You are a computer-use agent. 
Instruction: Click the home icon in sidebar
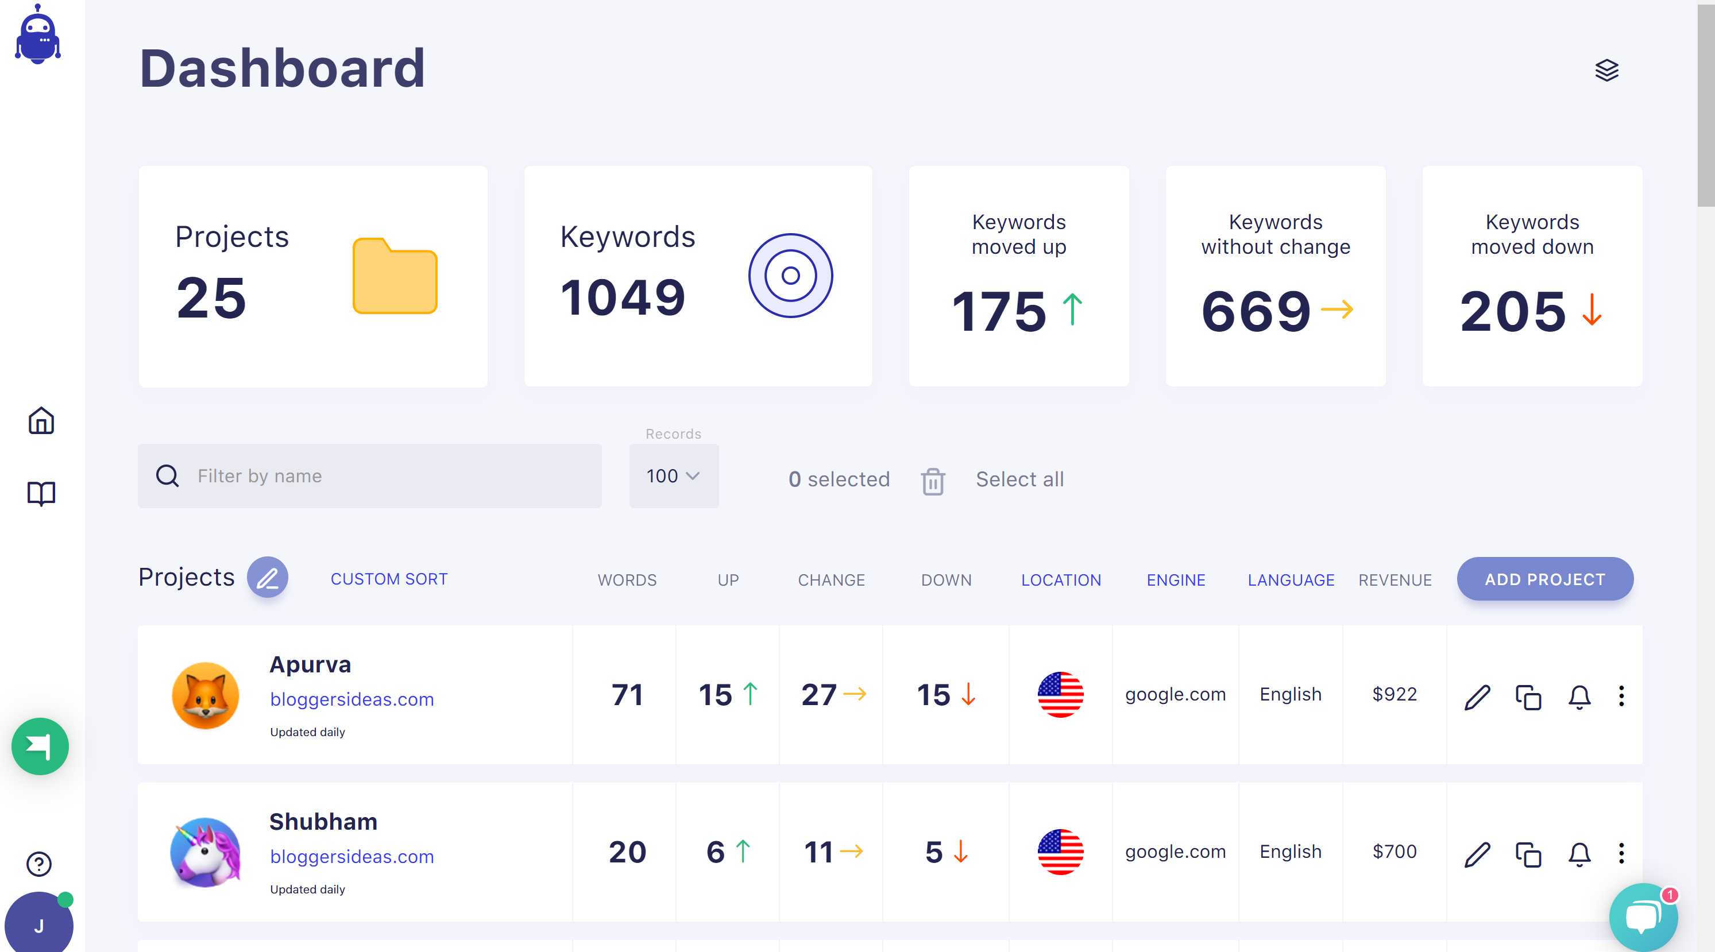coord(41,421)
